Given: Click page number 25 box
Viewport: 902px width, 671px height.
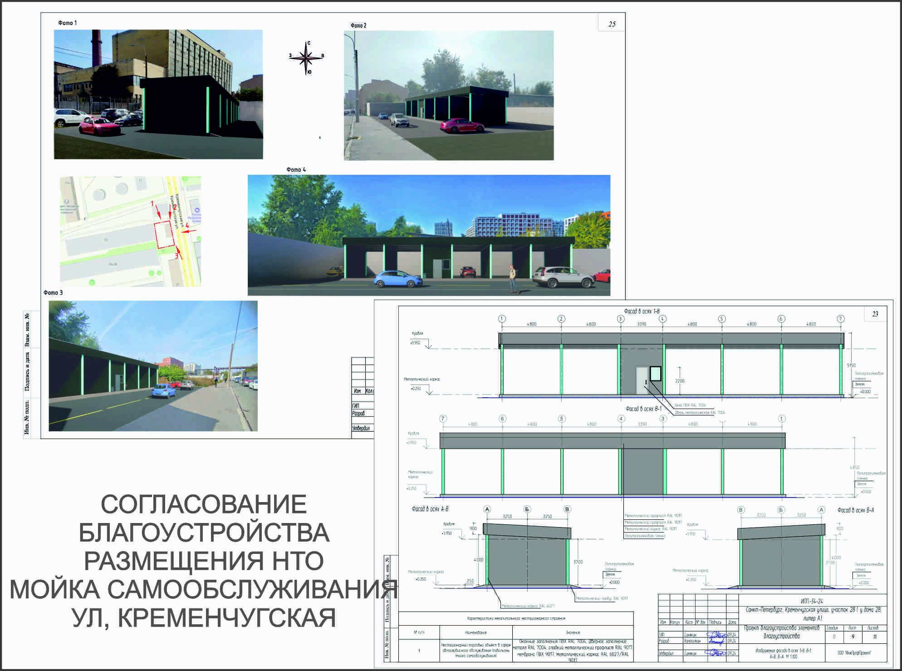Looking at the screenshot, I should [x=612, y=24].
